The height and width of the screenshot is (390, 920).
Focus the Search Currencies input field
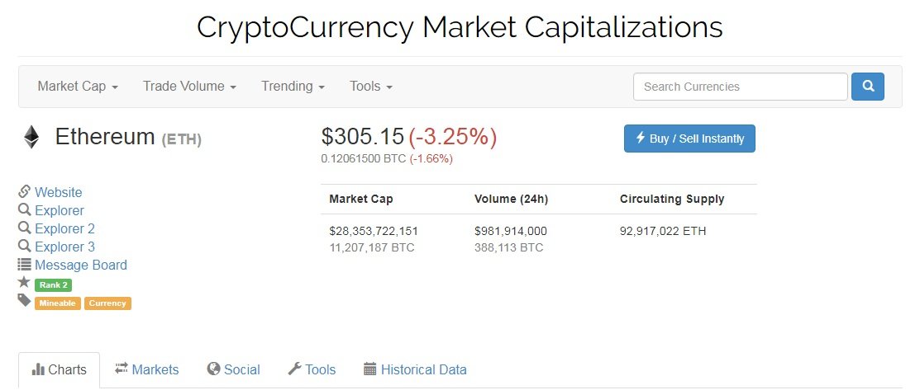tap(741, 87)
